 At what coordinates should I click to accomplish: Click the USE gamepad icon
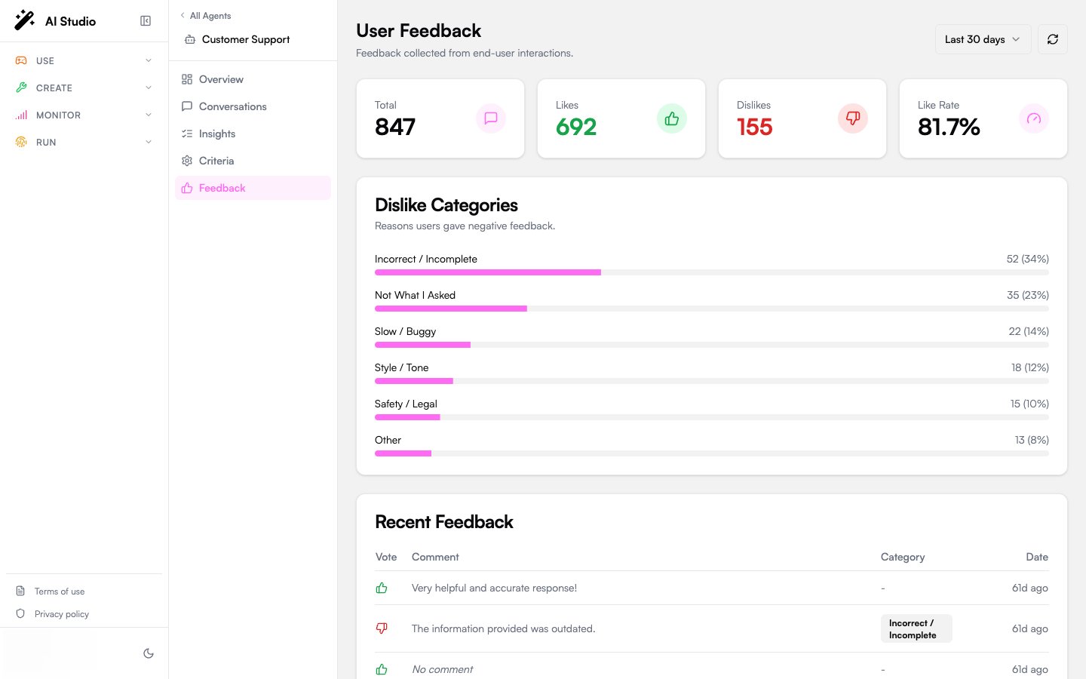[21, 60]
